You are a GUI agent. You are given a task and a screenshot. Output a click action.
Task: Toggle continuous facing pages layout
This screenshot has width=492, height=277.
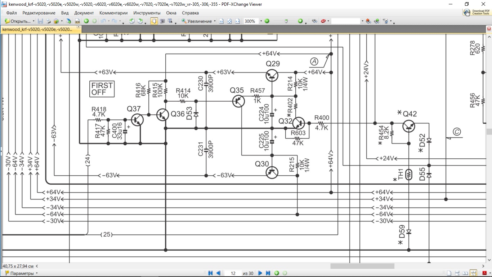[473, 273]
